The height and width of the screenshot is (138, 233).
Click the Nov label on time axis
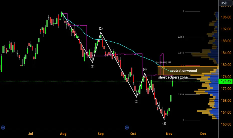click(169, 134)
